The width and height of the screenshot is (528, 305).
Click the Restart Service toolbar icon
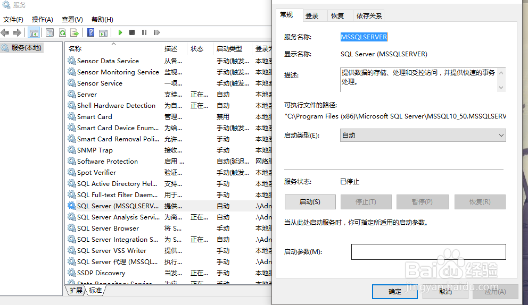(x=156, y=32)
